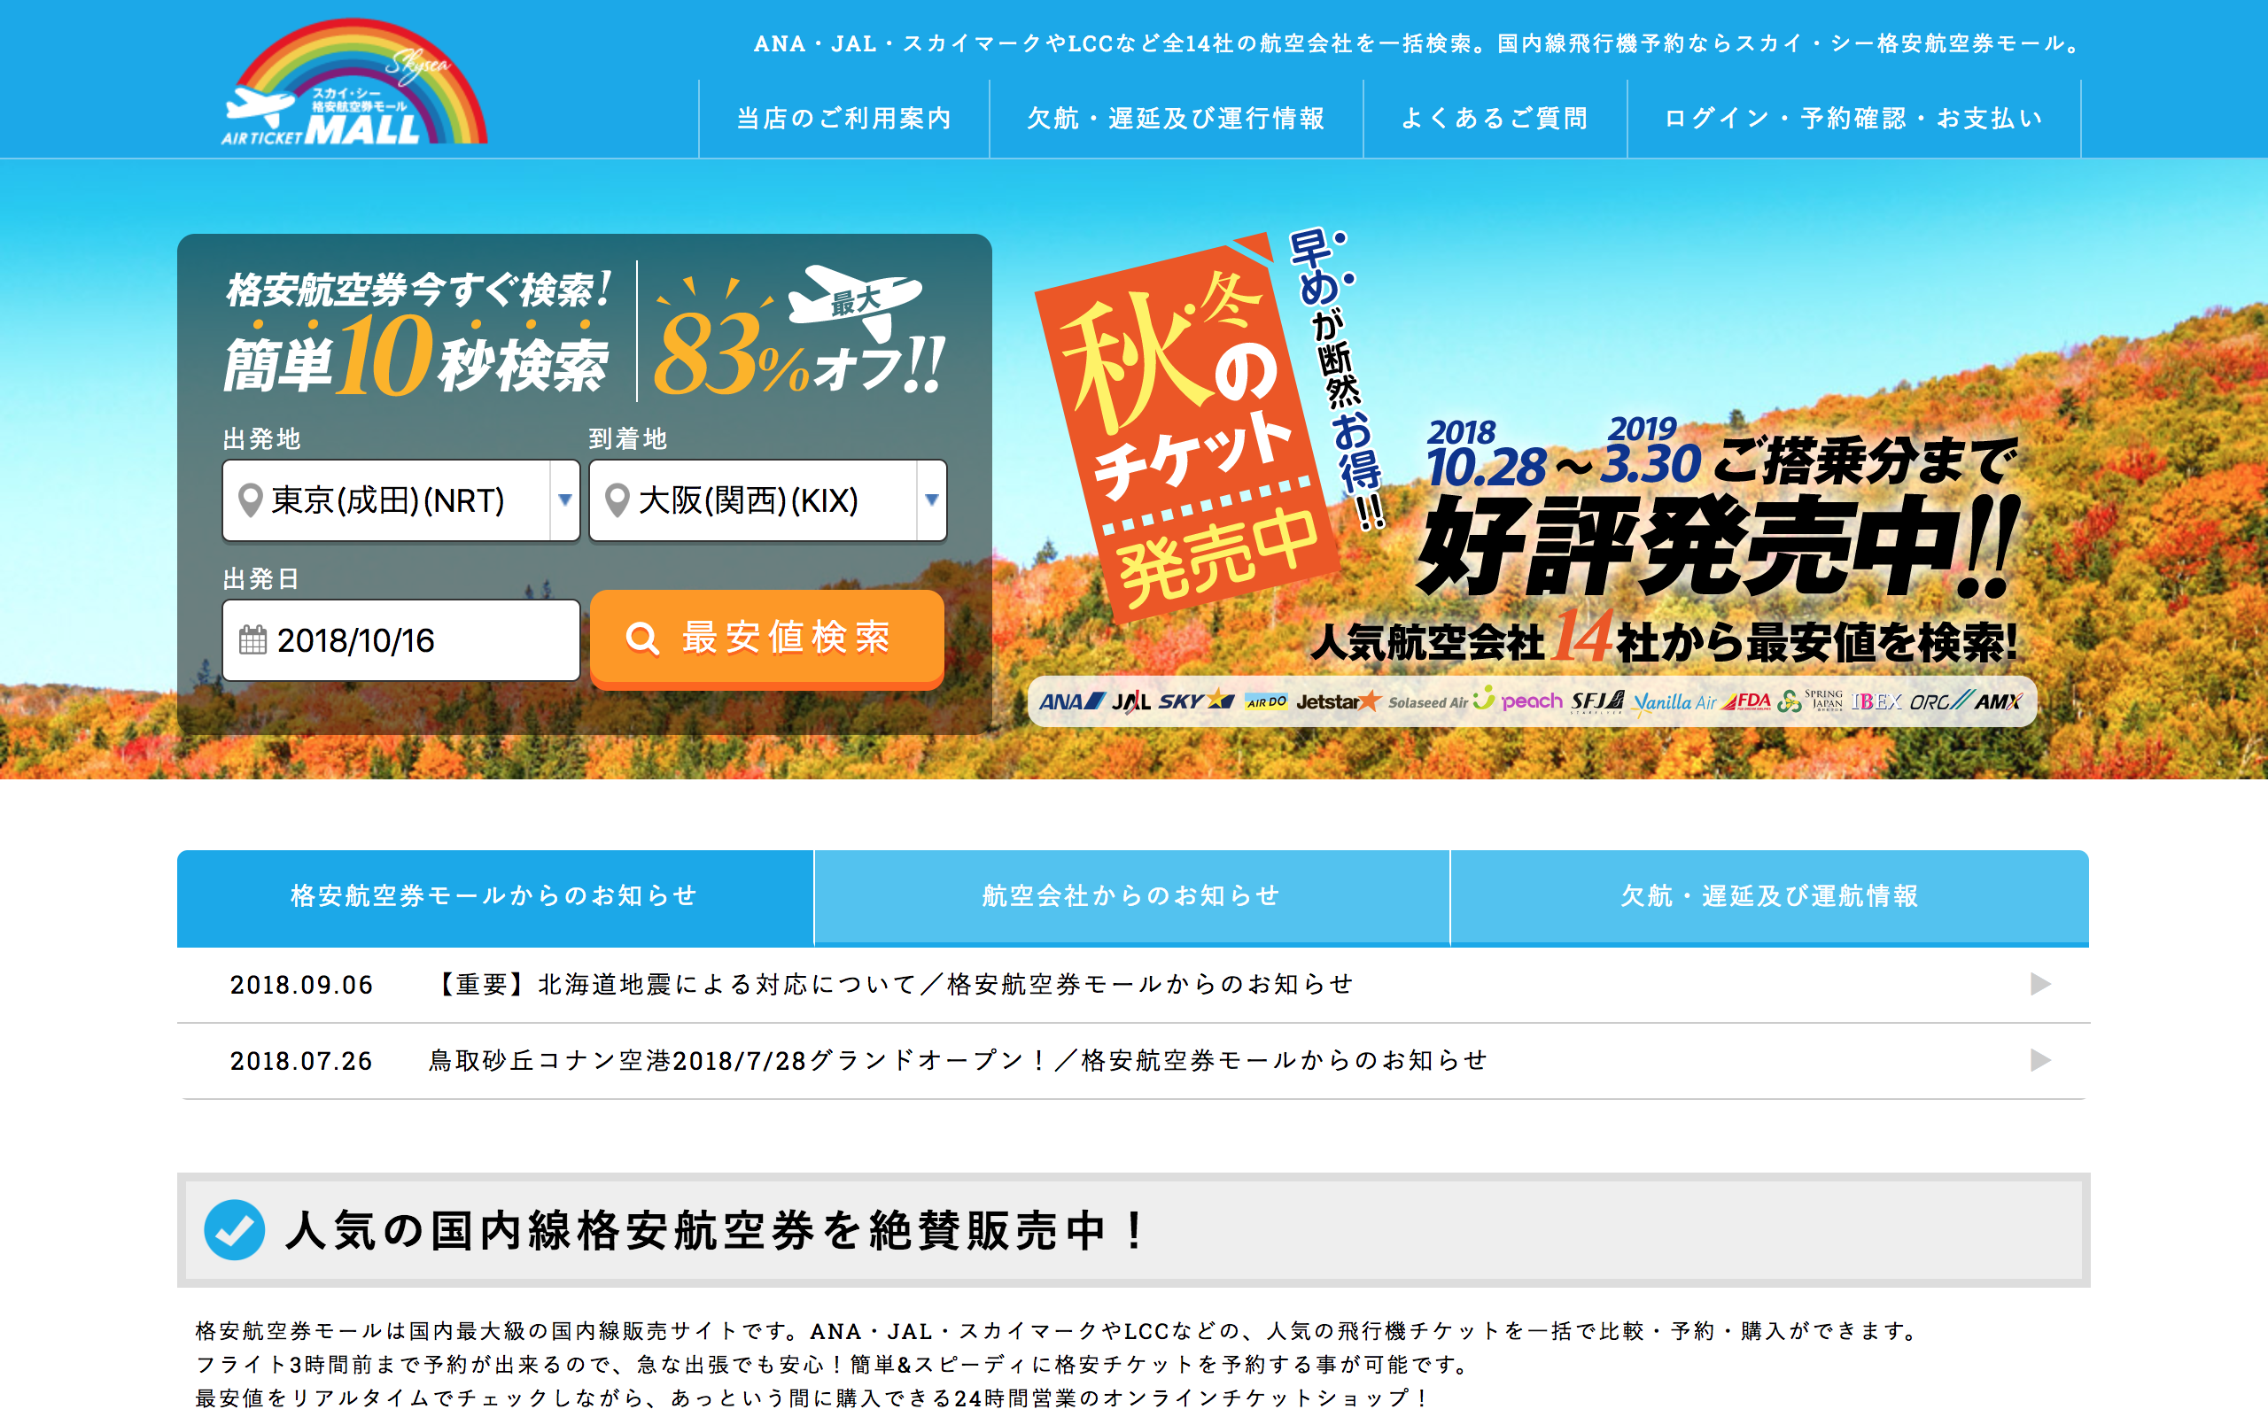Screen dimensions: 2268x1417
Task: Open the 到着地 dropdown showing 大阪(関西)(KIX)
Action: pyautogui.click(x=766, y=500)
